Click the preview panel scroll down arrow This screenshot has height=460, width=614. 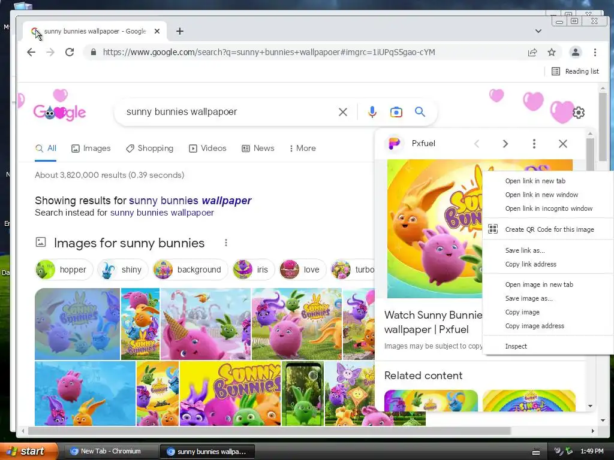590,407
